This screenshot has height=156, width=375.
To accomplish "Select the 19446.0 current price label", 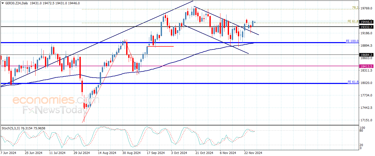I will click(x=366, y=22).
